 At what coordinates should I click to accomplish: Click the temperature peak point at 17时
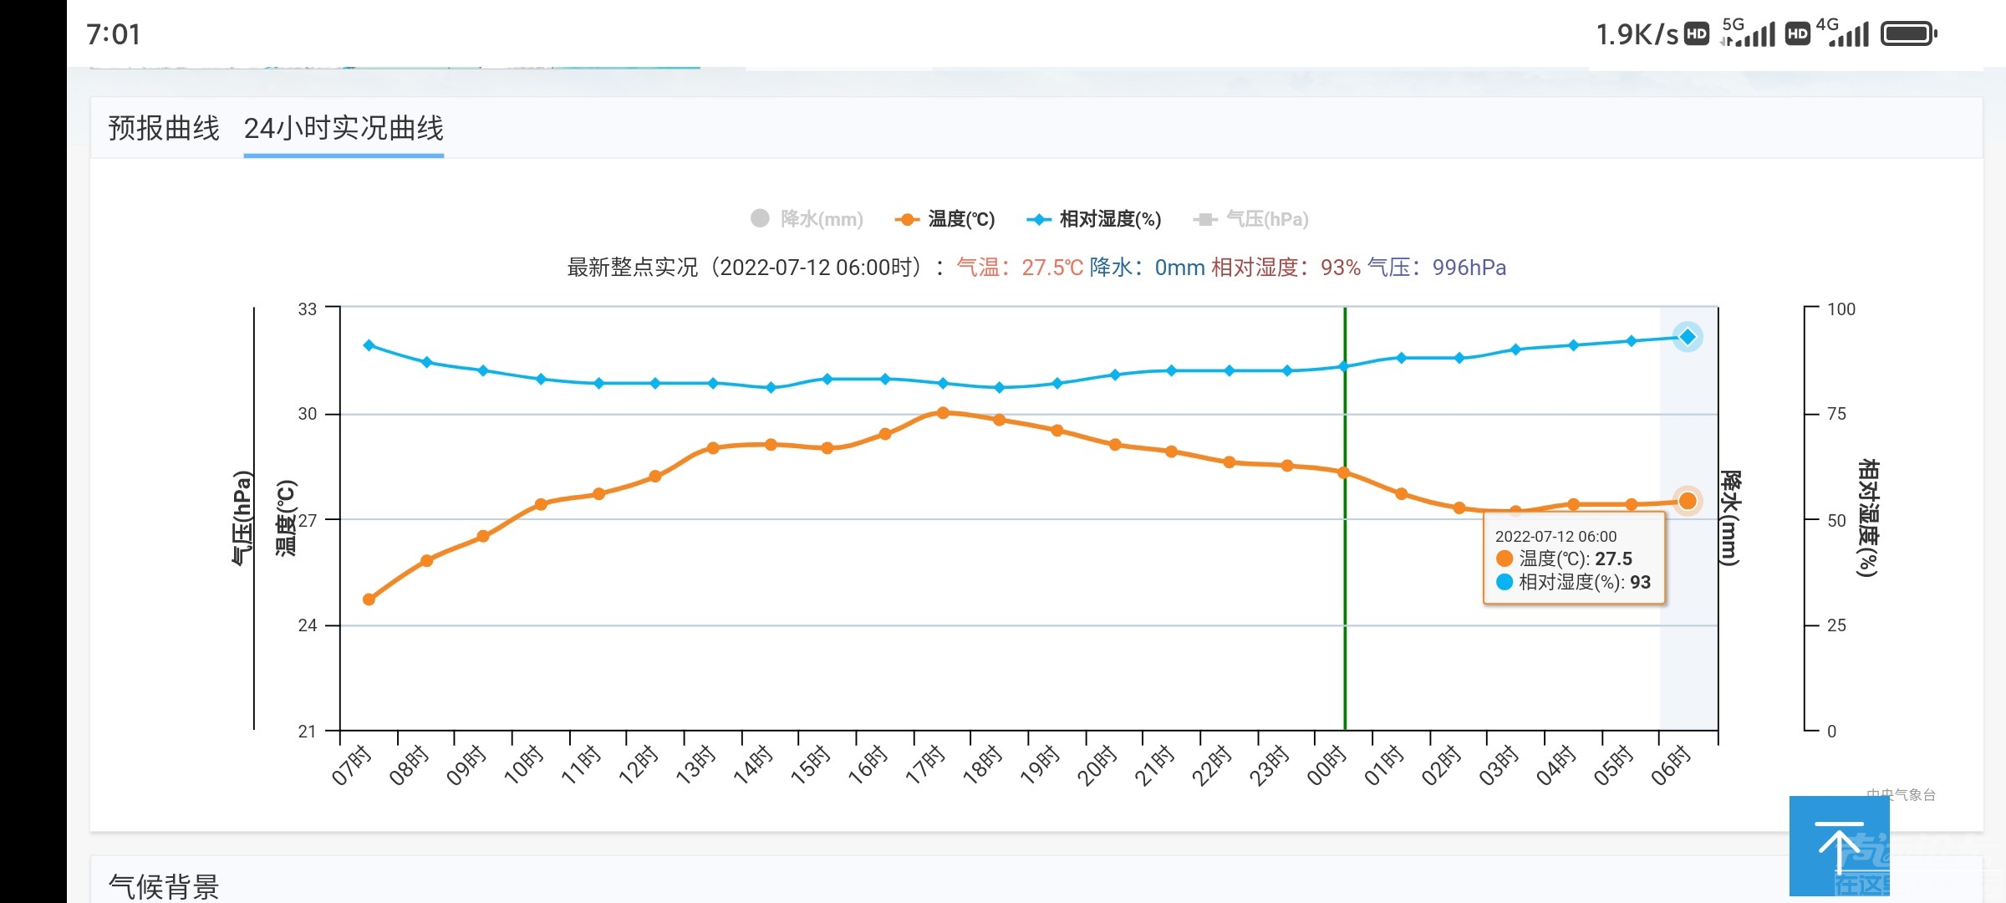point(943,413)
